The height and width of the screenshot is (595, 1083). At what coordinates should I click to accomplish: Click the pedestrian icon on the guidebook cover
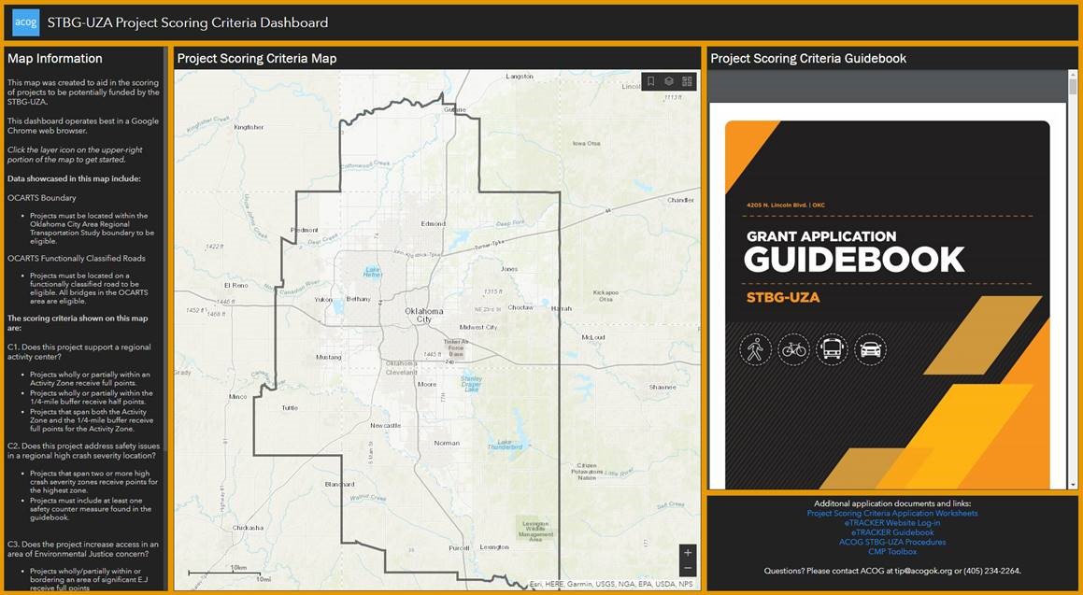(x=755, y=349)
